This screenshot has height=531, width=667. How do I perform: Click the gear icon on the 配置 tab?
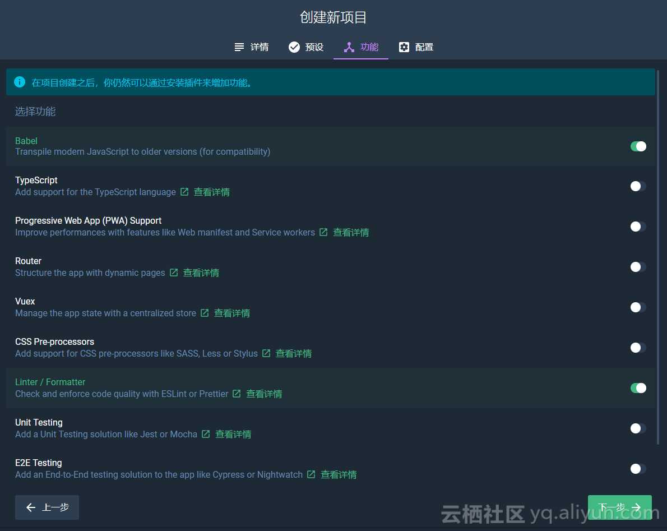405,47
